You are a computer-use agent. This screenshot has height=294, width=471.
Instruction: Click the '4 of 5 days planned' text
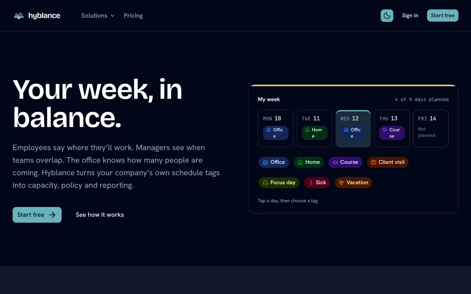coord(422,99)
